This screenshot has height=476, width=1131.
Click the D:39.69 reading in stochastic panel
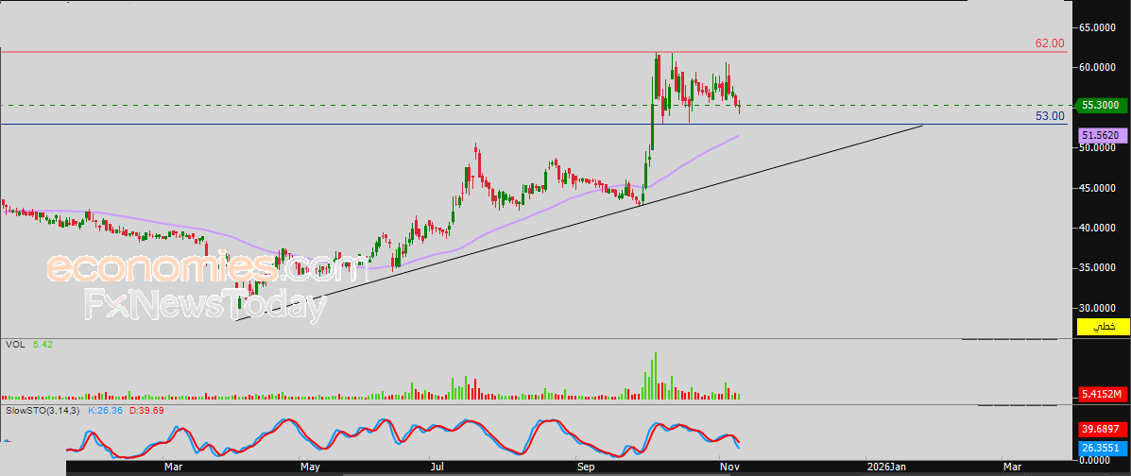146,411
